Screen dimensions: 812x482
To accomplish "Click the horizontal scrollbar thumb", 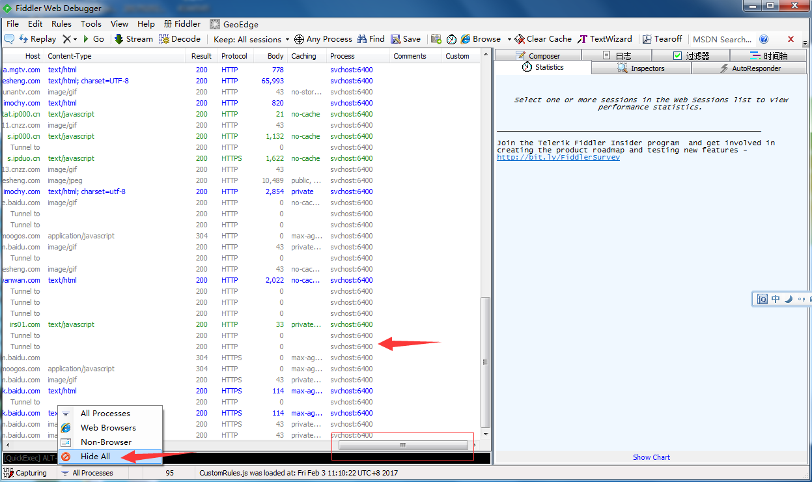I will click(x=403, y=446).
